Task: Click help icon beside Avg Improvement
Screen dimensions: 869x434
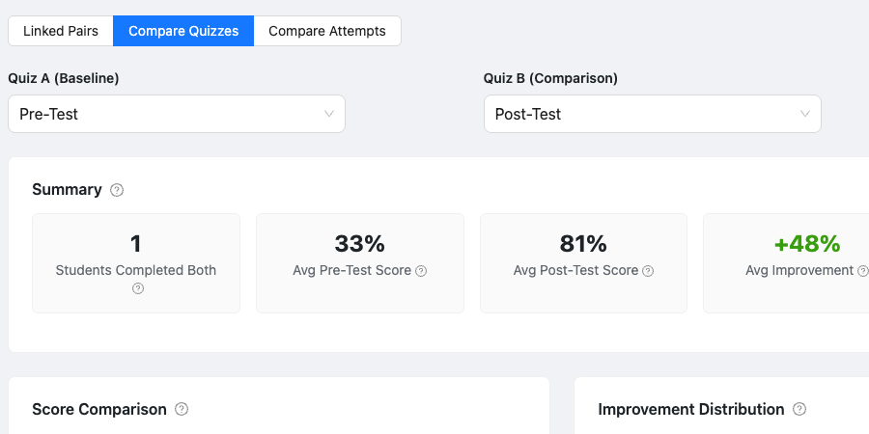Action: pyautogui.click(x=861, y=271)
